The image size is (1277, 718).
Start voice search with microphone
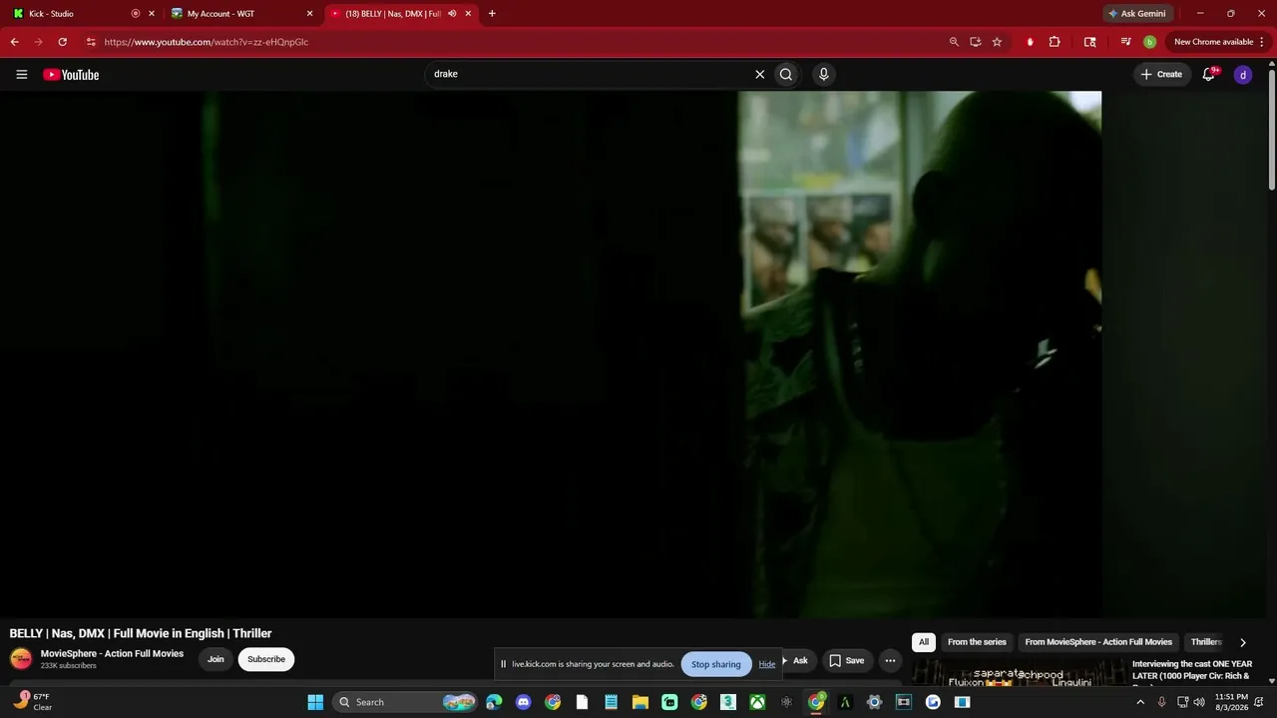(823, 74)
